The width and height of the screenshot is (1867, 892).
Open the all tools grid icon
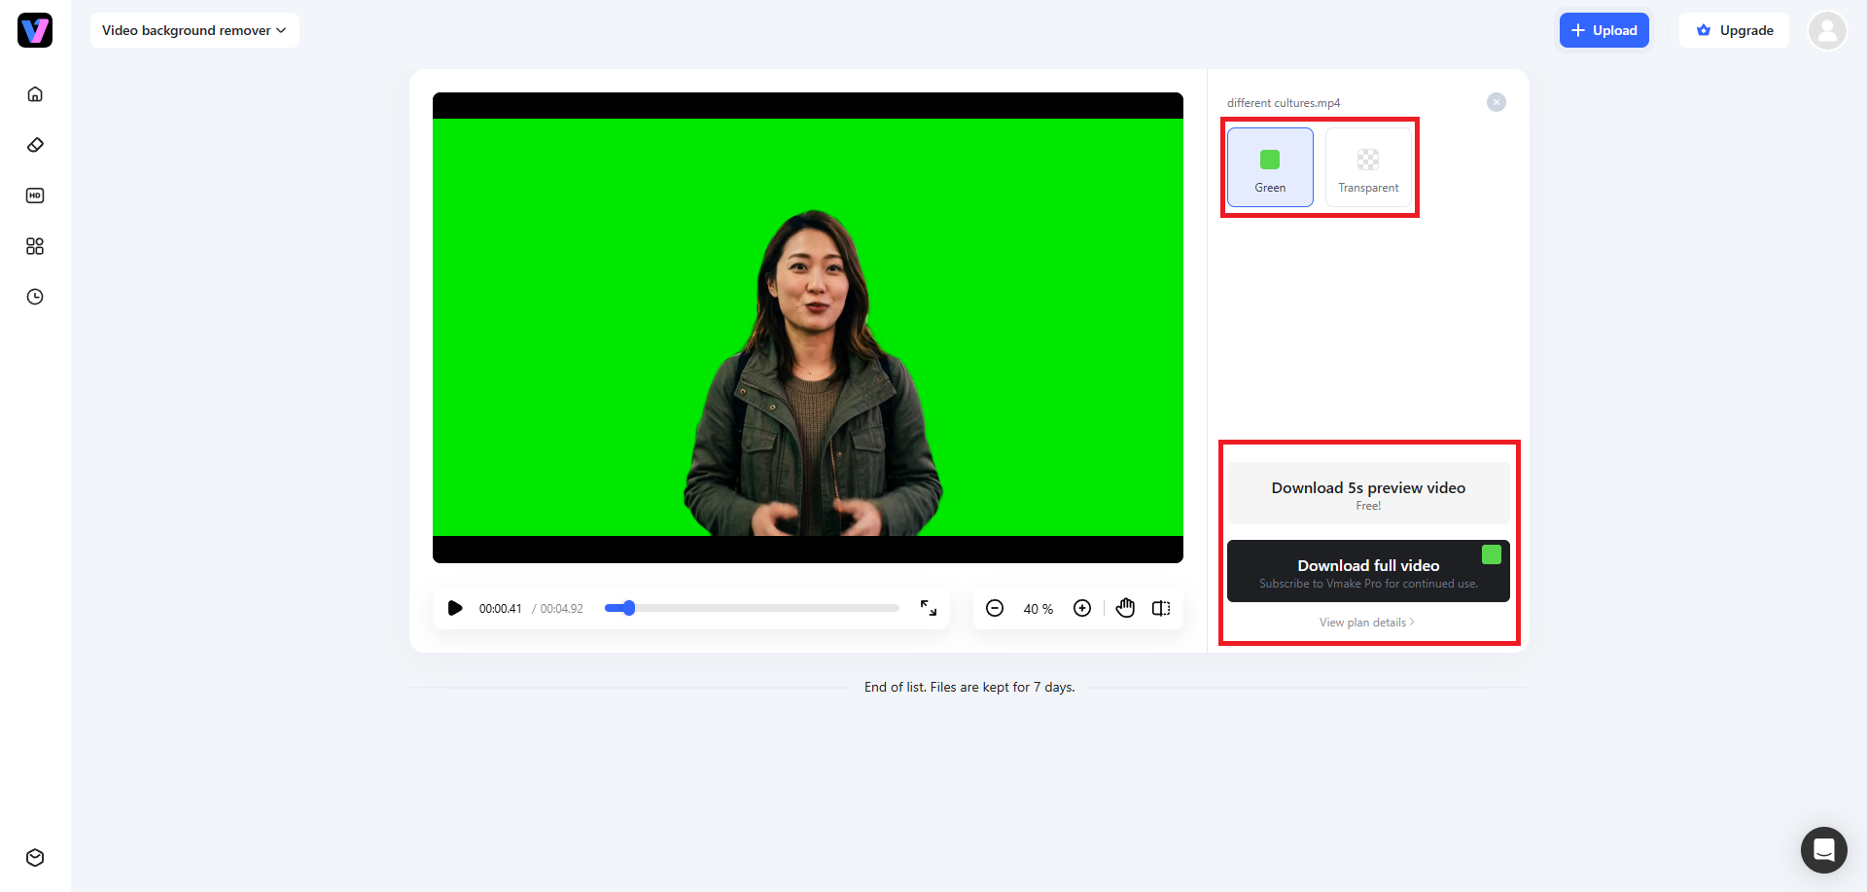point(35,246)
